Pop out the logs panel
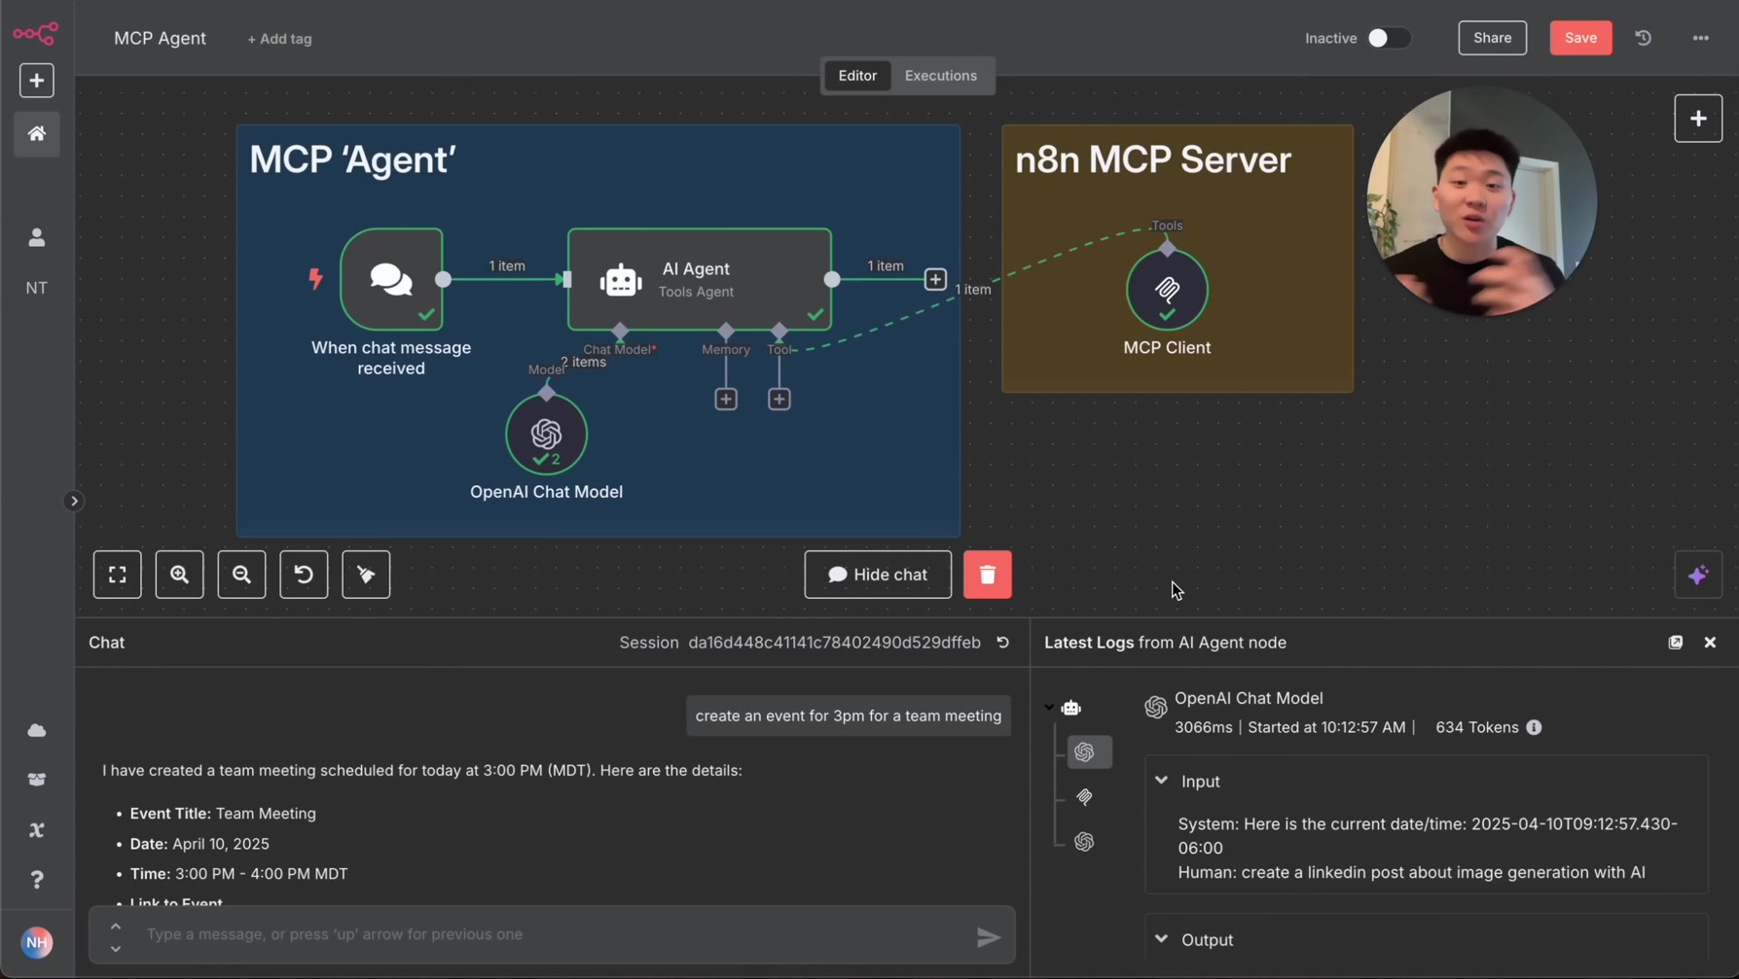Screen dimensions: 1739x979 click(1676, 643)
